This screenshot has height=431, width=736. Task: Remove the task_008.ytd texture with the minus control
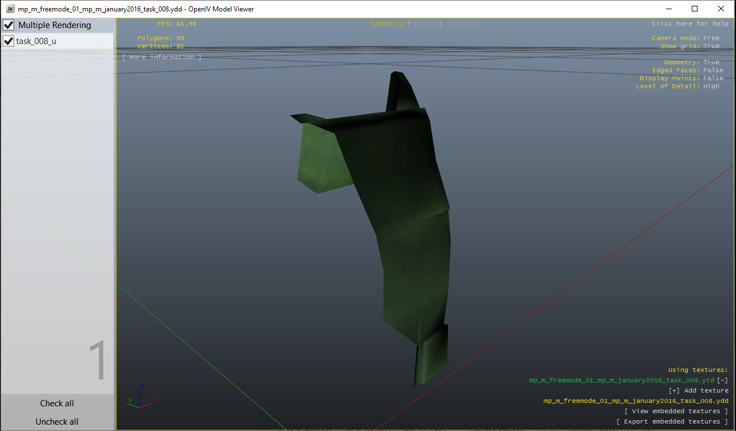(x=721, y=379)
